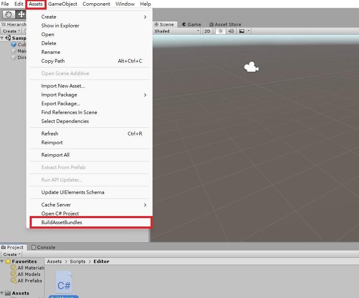Image resolution: width=359 pixels, height=298 pixels.
Task: Click the All Prefabs search filter icon
Action: (14, 280)
